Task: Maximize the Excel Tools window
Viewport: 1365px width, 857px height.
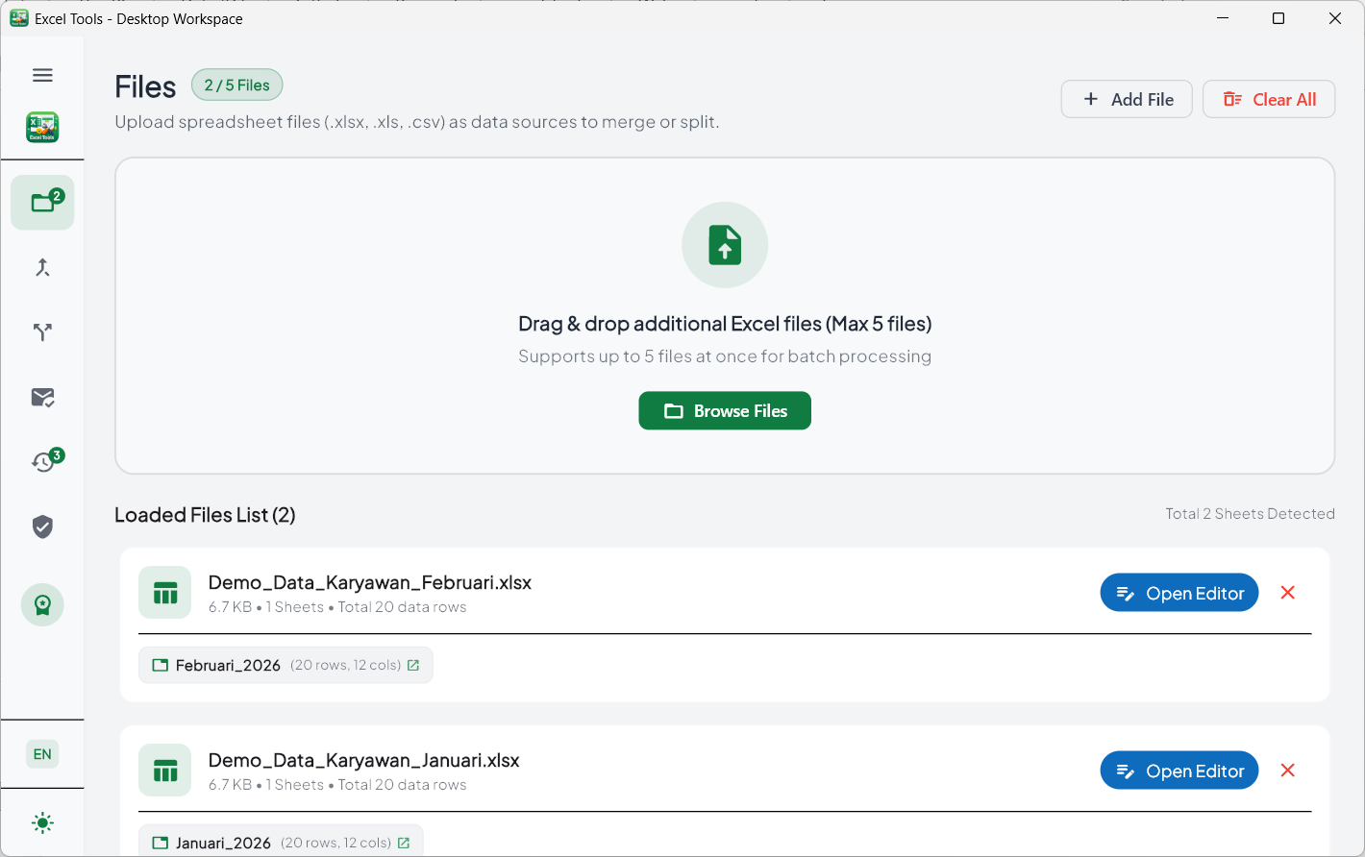Action: click(1278, 18)
